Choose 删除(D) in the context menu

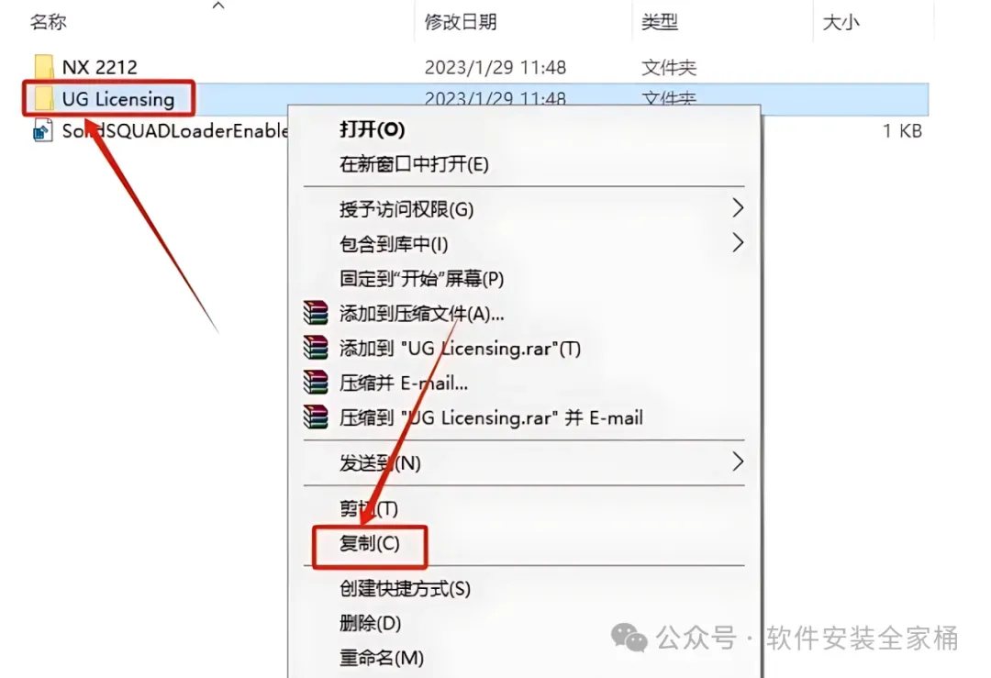pos(371,624)
